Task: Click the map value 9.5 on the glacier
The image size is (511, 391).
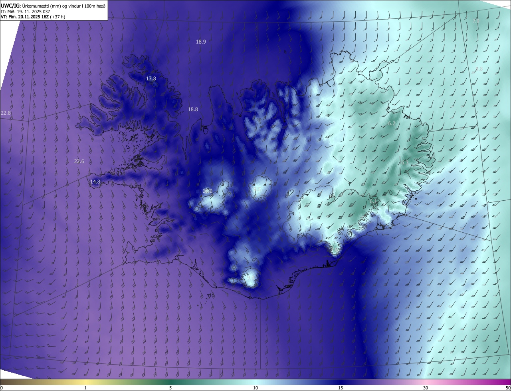Action: [x=257, y=190]
